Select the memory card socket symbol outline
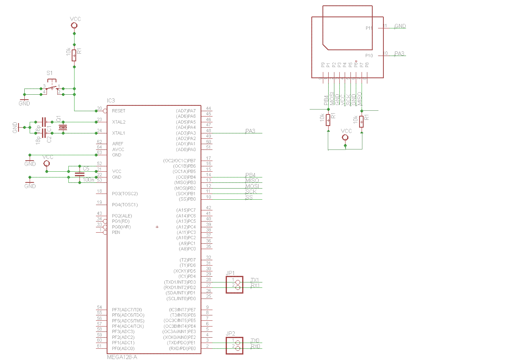The width and height of the screenshot is (509, 364). pos(348,41)
